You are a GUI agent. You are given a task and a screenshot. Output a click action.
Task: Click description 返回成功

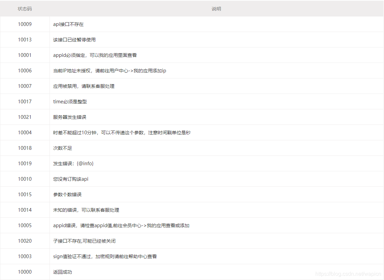click(63, 271)
